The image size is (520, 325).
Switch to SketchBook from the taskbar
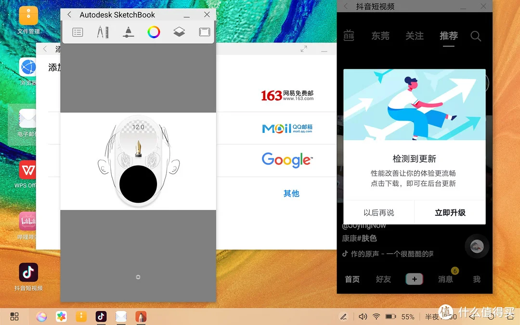(141, 317)
